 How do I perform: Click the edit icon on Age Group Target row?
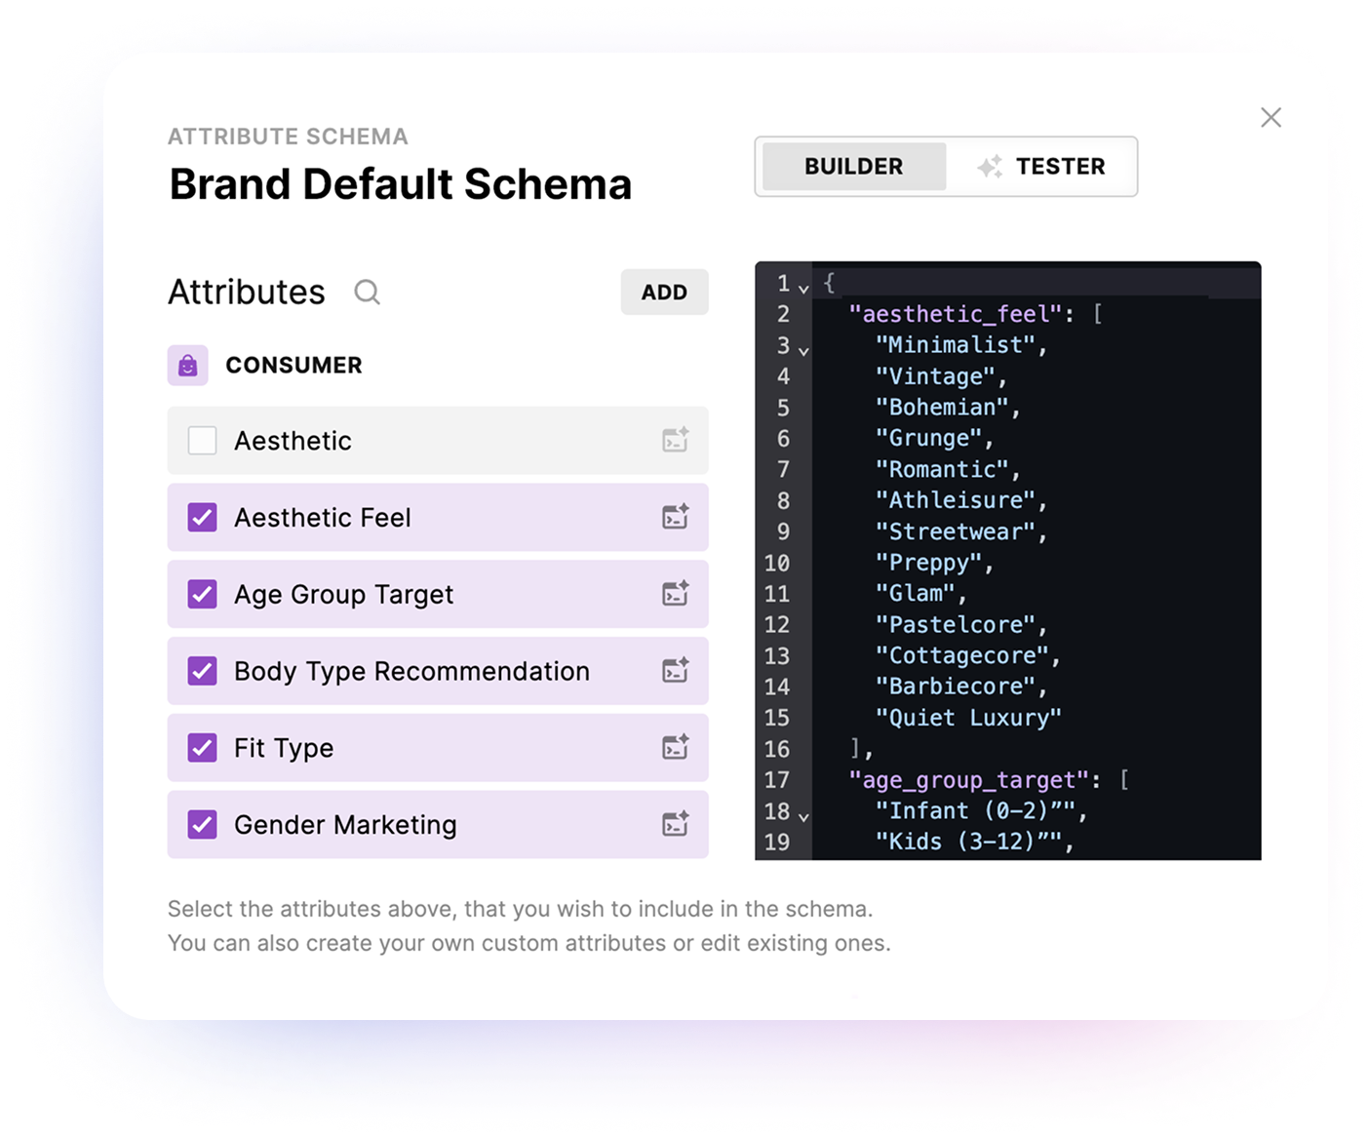pyautogui.click(x=676, y=593)
